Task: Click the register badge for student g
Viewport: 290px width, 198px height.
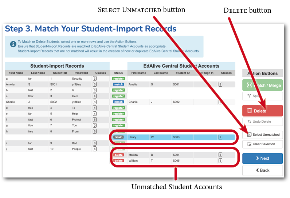Action: [x=118, y=126]
